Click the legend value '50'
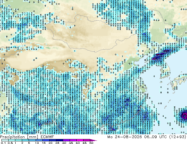This screenshot has height=144, width=187. pos(91,143)
